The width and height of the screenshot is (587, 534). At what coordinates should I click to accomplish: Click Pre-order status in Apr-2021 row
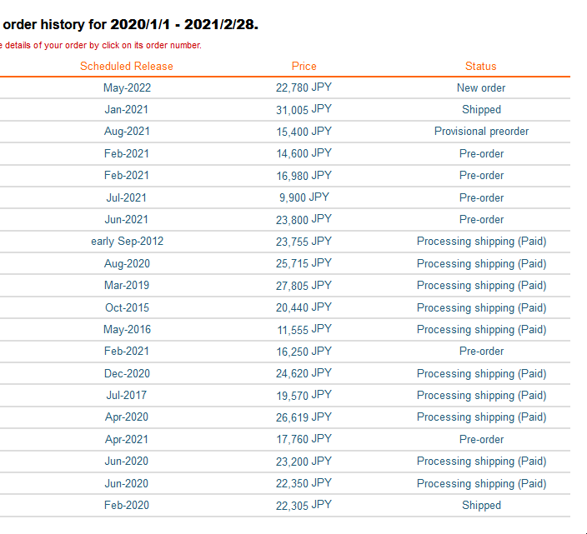click(x=481, y=439)
